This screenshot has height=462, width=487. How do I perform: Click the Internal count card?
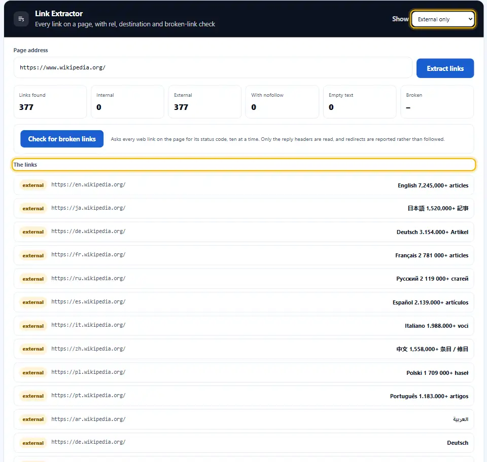(x=127, y=102)
